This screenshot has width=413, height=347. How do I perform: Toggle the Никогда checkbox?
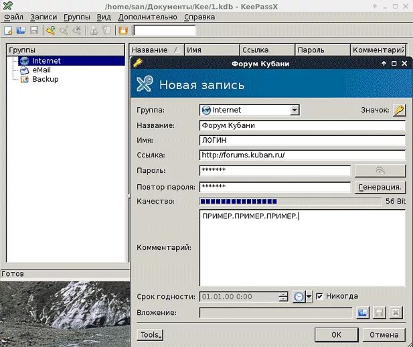point(319,296)
